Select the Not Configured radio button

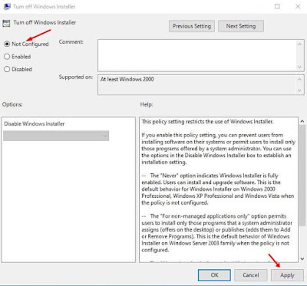[x=7, y=44]
